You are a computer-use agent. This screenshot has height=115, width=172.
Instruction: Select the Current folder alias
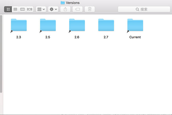click(135, 25)
